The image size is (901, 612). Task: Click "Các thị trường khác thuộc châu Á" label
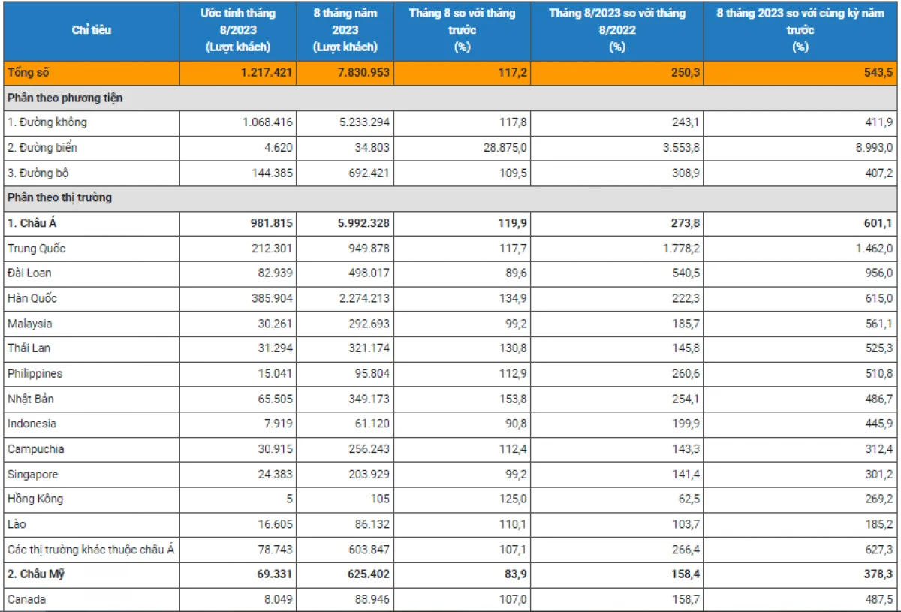pos(90,550)
